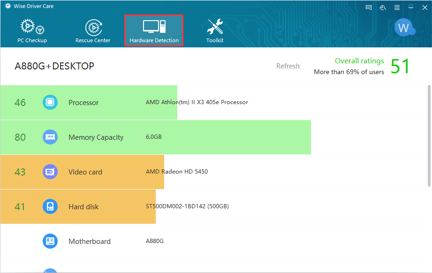This screenshot has height=273, width=432.
Task: Click the 6.0GB memory value
Action: pyautogui.click(x=154, y=137)
